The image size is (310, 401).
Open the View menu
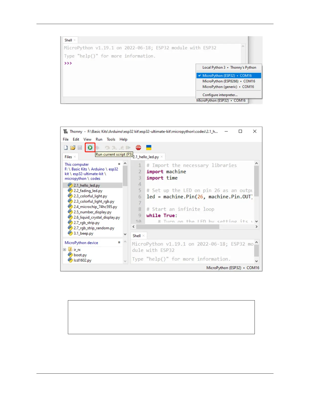click(x=87, y=139)
